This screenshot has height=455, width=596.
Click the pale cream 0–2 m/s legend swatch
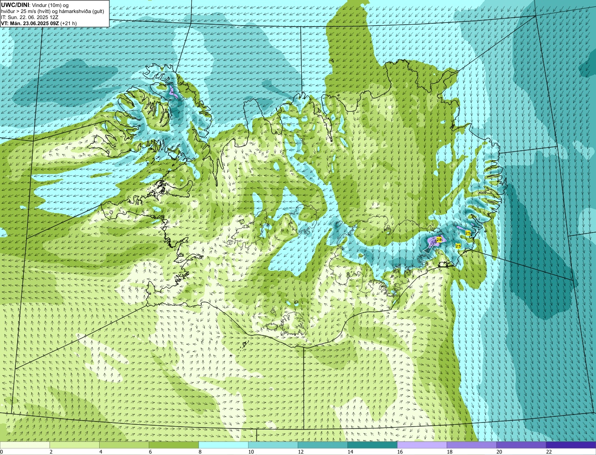25,445
